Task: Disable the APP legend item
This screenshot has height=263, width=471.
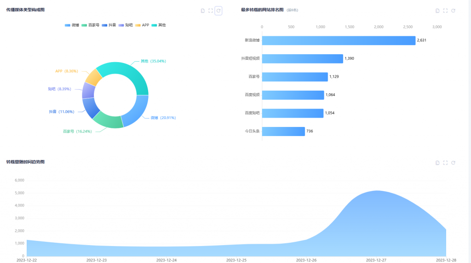Action: (x=142, y=25)
